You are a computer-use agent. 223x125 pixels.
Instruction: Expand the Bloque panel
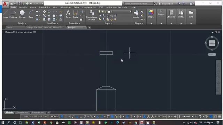click(139, 23)
